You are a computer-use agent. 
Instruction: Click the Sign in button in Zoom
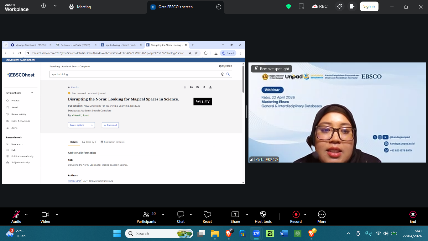point(369,6)
